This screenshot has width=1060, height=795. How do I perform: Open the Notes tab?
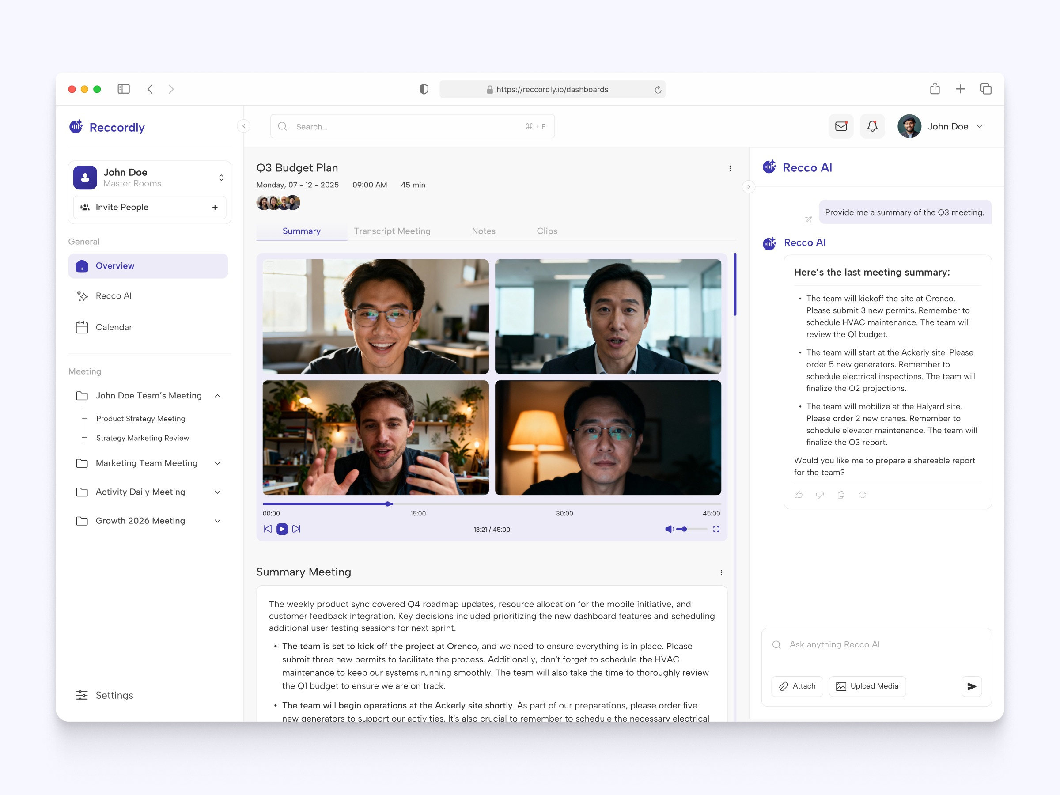[483, 231]
